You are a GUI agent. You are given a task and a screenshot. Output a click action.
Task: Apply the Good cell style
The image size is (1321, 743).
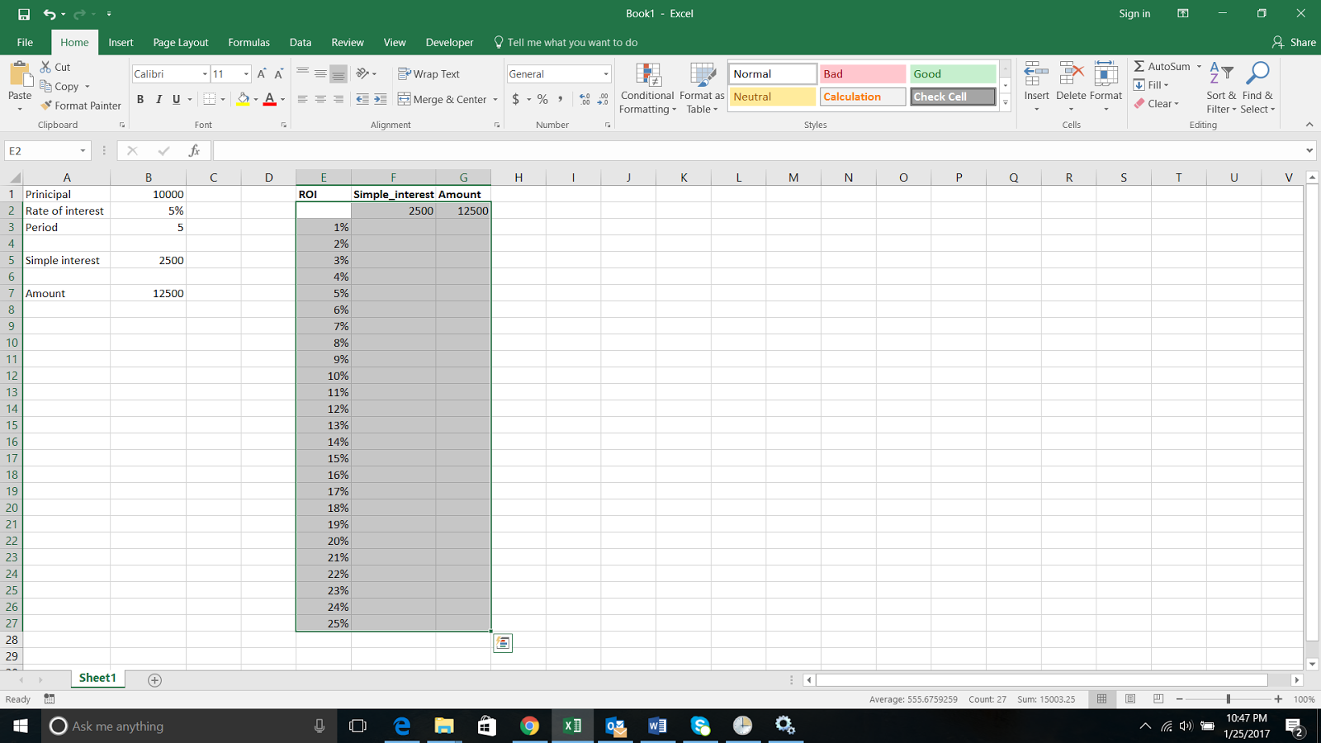point(951,73)
